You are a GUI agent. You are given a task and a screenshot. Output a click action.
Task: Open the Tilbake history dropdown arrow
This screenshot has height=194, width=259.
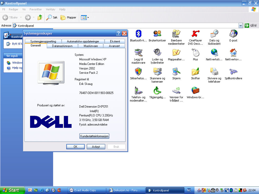[21, 17]
